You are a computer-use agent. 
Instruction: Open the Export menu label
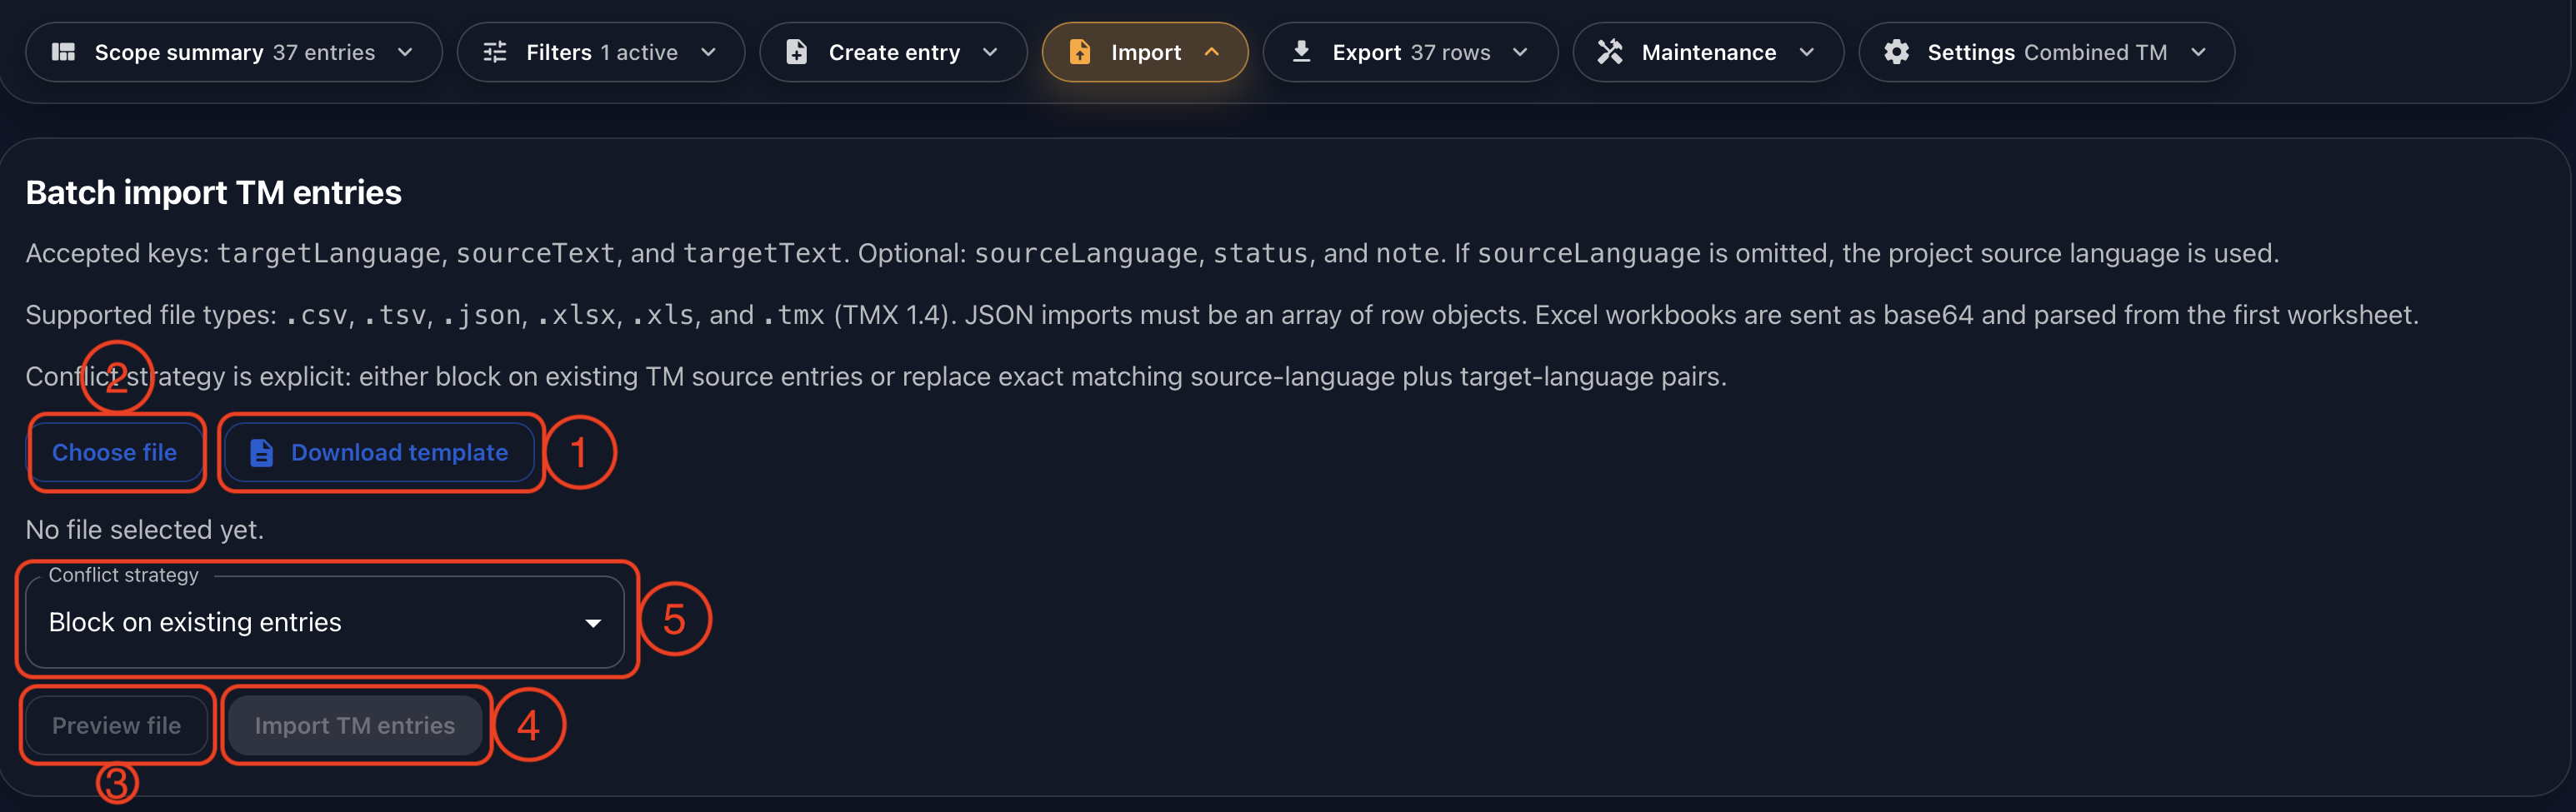click(1366, 52)
